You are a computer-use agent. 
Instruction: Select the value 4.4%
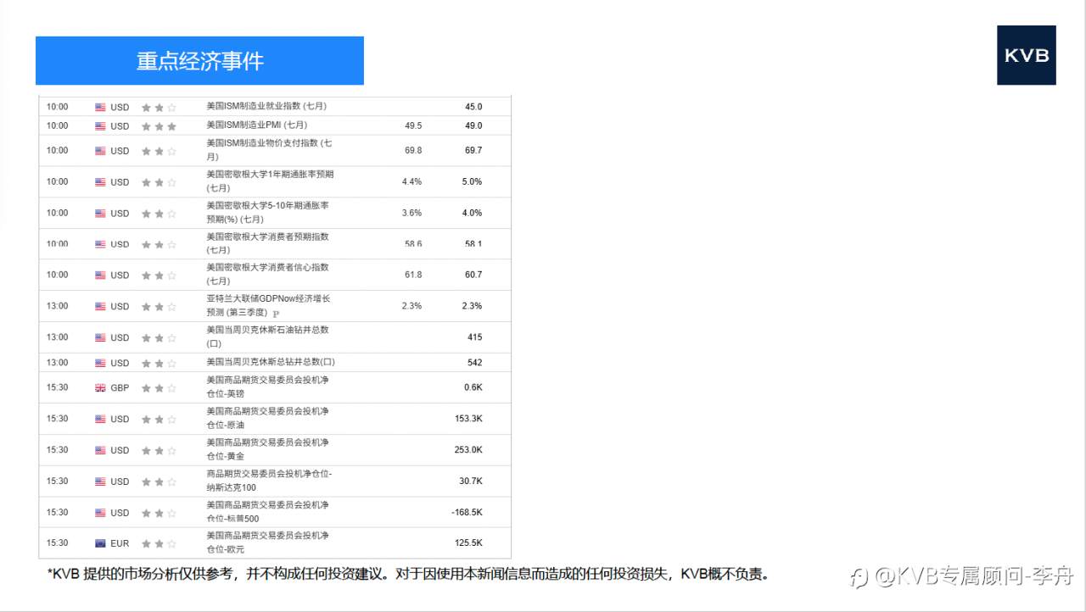pos(411,181)
